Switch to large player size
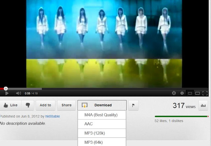 click(197, 93)
